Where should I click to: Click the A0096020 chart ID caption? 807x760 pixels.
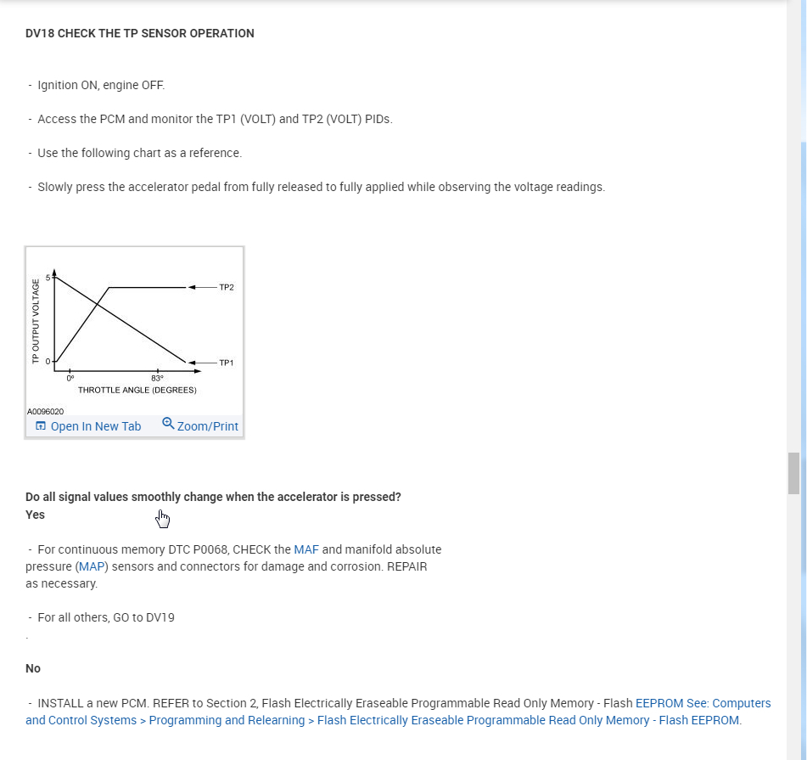(x=46, y=411)
